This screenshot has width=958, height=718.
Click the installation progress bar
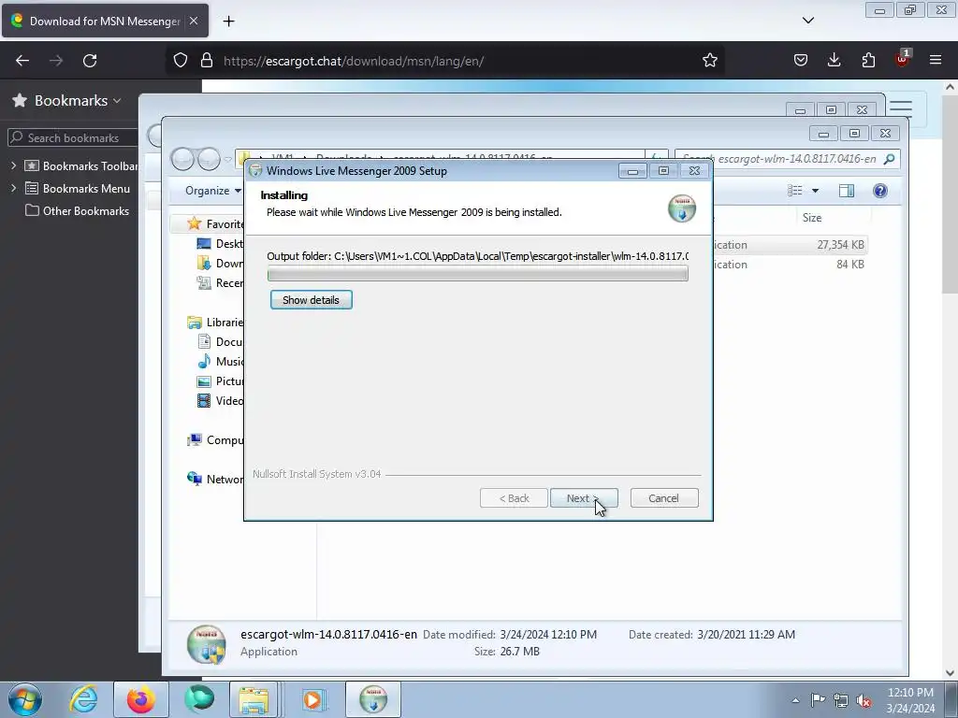coord(477,274)
